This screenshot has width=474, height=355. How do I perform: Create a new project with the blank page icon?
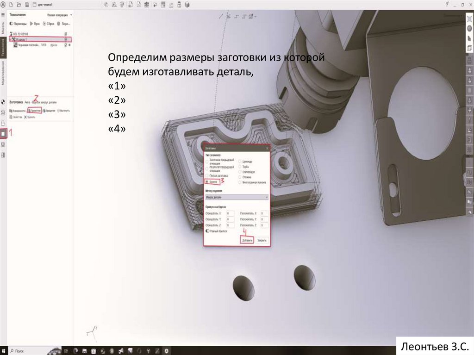pos(11,5)
